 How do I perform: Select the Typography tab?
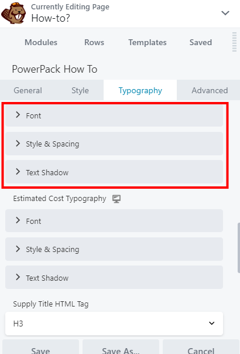(x=140, y=90)
